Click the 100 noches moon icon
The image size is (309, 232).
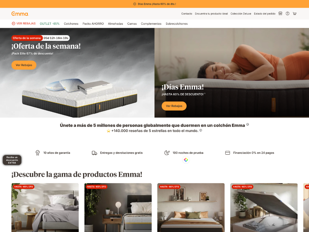point(167,153)
